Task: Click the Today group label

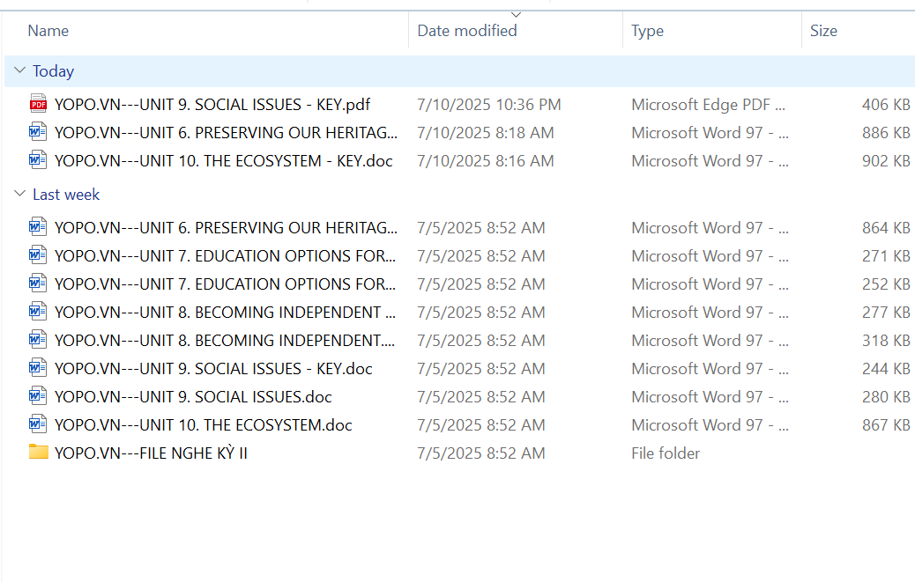Action: tap(53, 71)
